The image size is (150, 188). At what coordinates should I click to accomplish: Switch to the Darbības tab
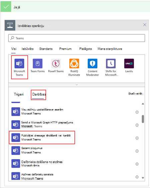[39, 94]
